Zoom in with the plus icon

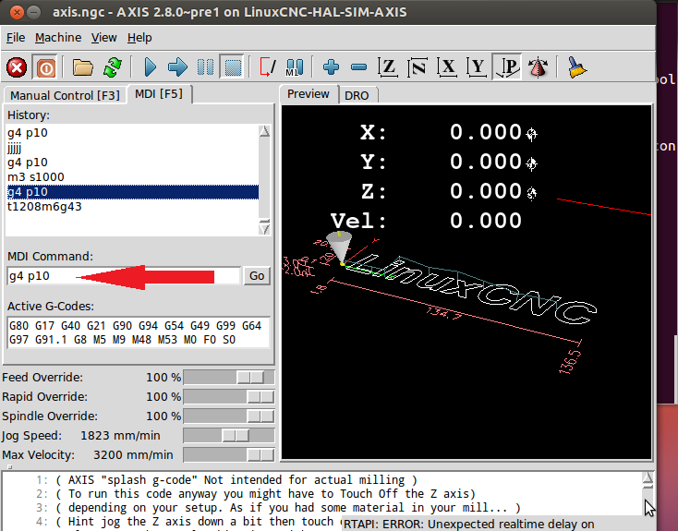(x=331, y=67)
